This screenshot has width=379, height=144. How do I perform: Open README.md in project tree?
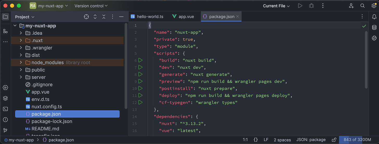[x=45, y=129]
